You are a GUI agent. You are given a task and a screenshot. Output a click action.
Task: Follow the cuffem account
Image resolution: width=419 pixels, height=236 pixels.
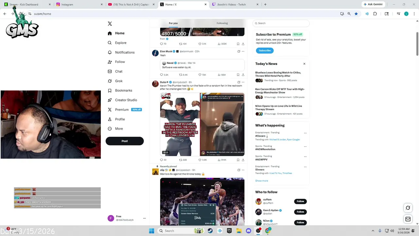coord(300,201)
